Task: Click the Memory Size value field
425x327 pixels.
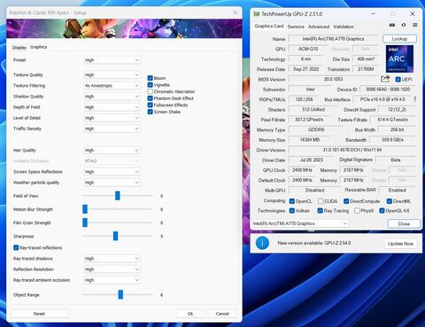Action: point(310,140)
